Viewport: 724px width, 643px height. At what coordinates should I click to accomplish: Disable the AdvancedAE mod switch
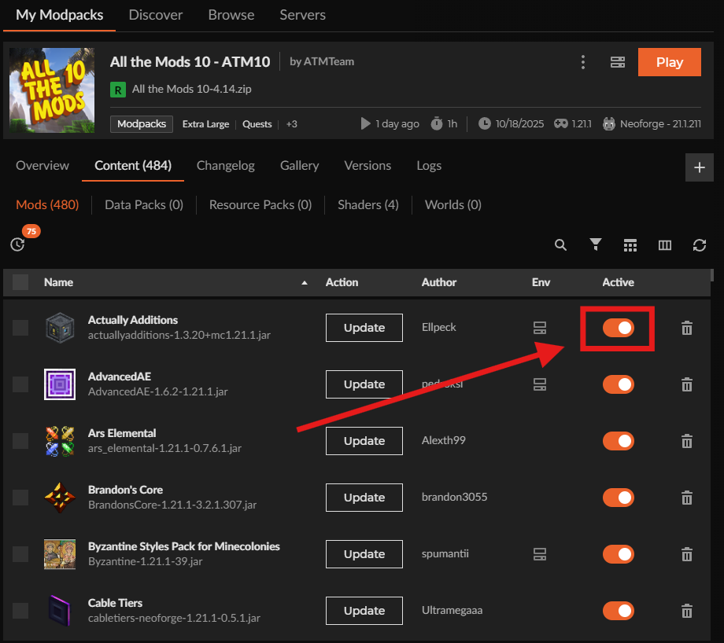619,384
